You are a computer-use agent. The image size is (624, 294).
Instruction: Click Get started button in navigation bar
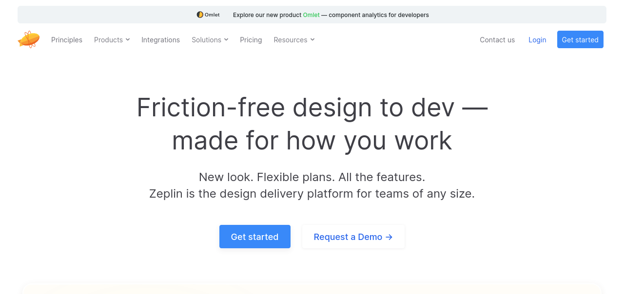point(580,39)
